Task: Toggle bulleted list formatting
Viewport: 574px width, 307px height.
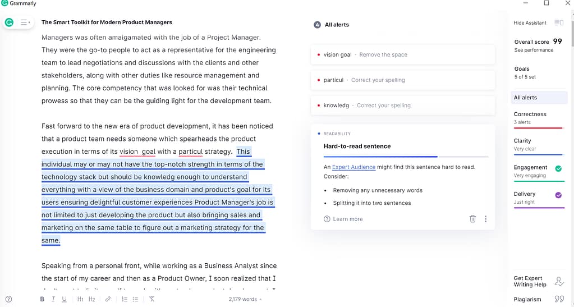Action: (135, 299)
